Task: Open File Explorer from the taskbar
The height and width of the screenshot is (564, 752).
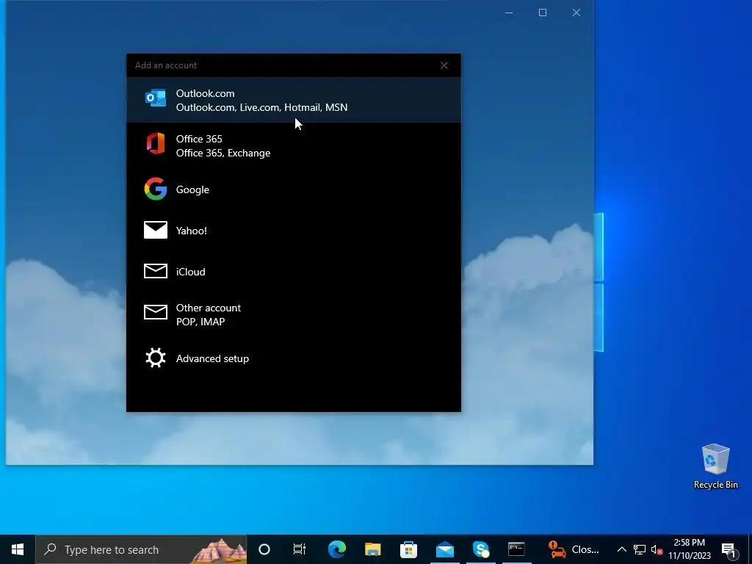Action: coord(372,549)
